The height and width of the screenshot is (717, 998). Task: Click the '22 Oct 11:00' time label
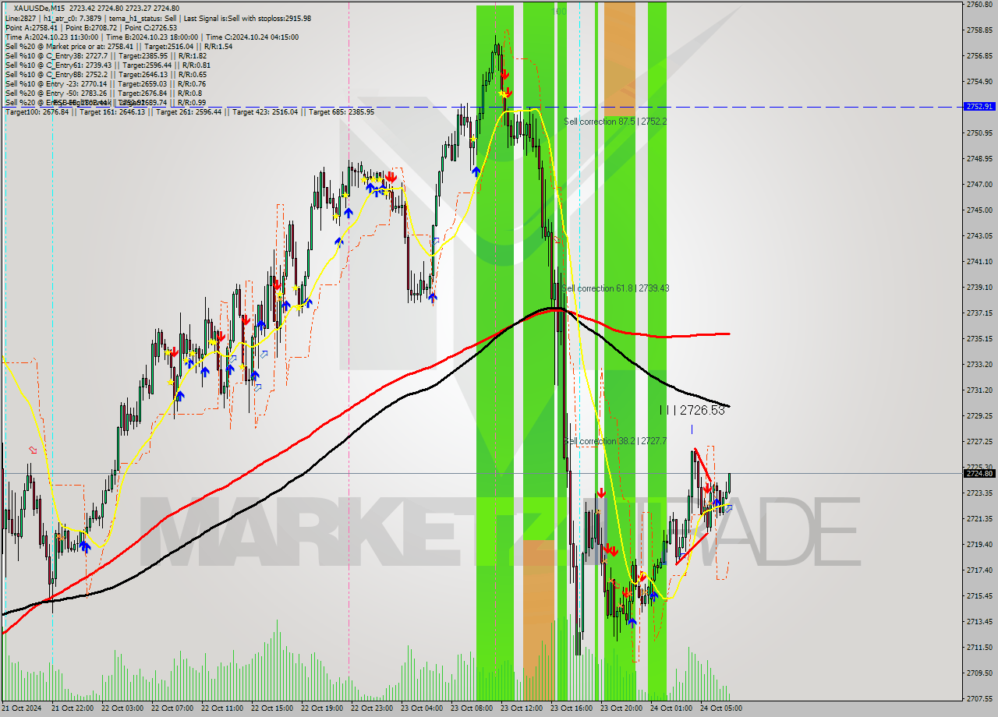point(222,709)
